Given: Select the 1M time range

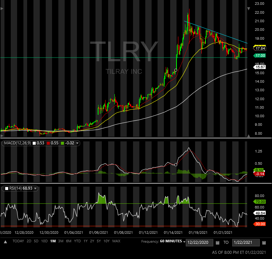Looking at the screenshot, I should tap(53, 241).
